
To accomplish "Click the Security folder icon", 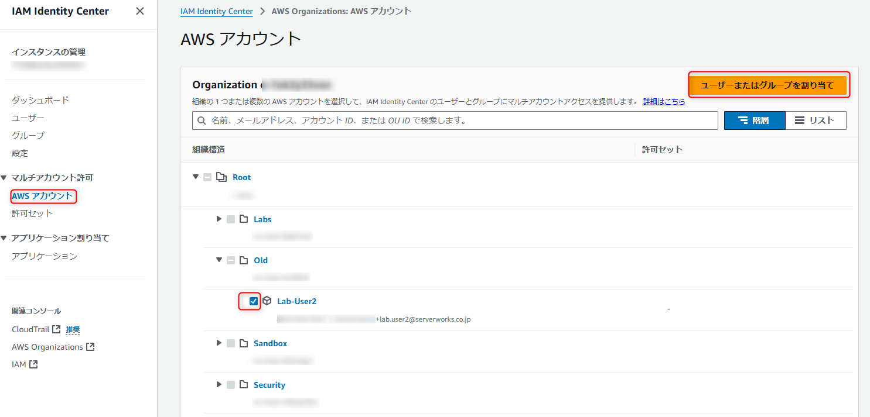I will pyautogui.click(x=244, y=385).
